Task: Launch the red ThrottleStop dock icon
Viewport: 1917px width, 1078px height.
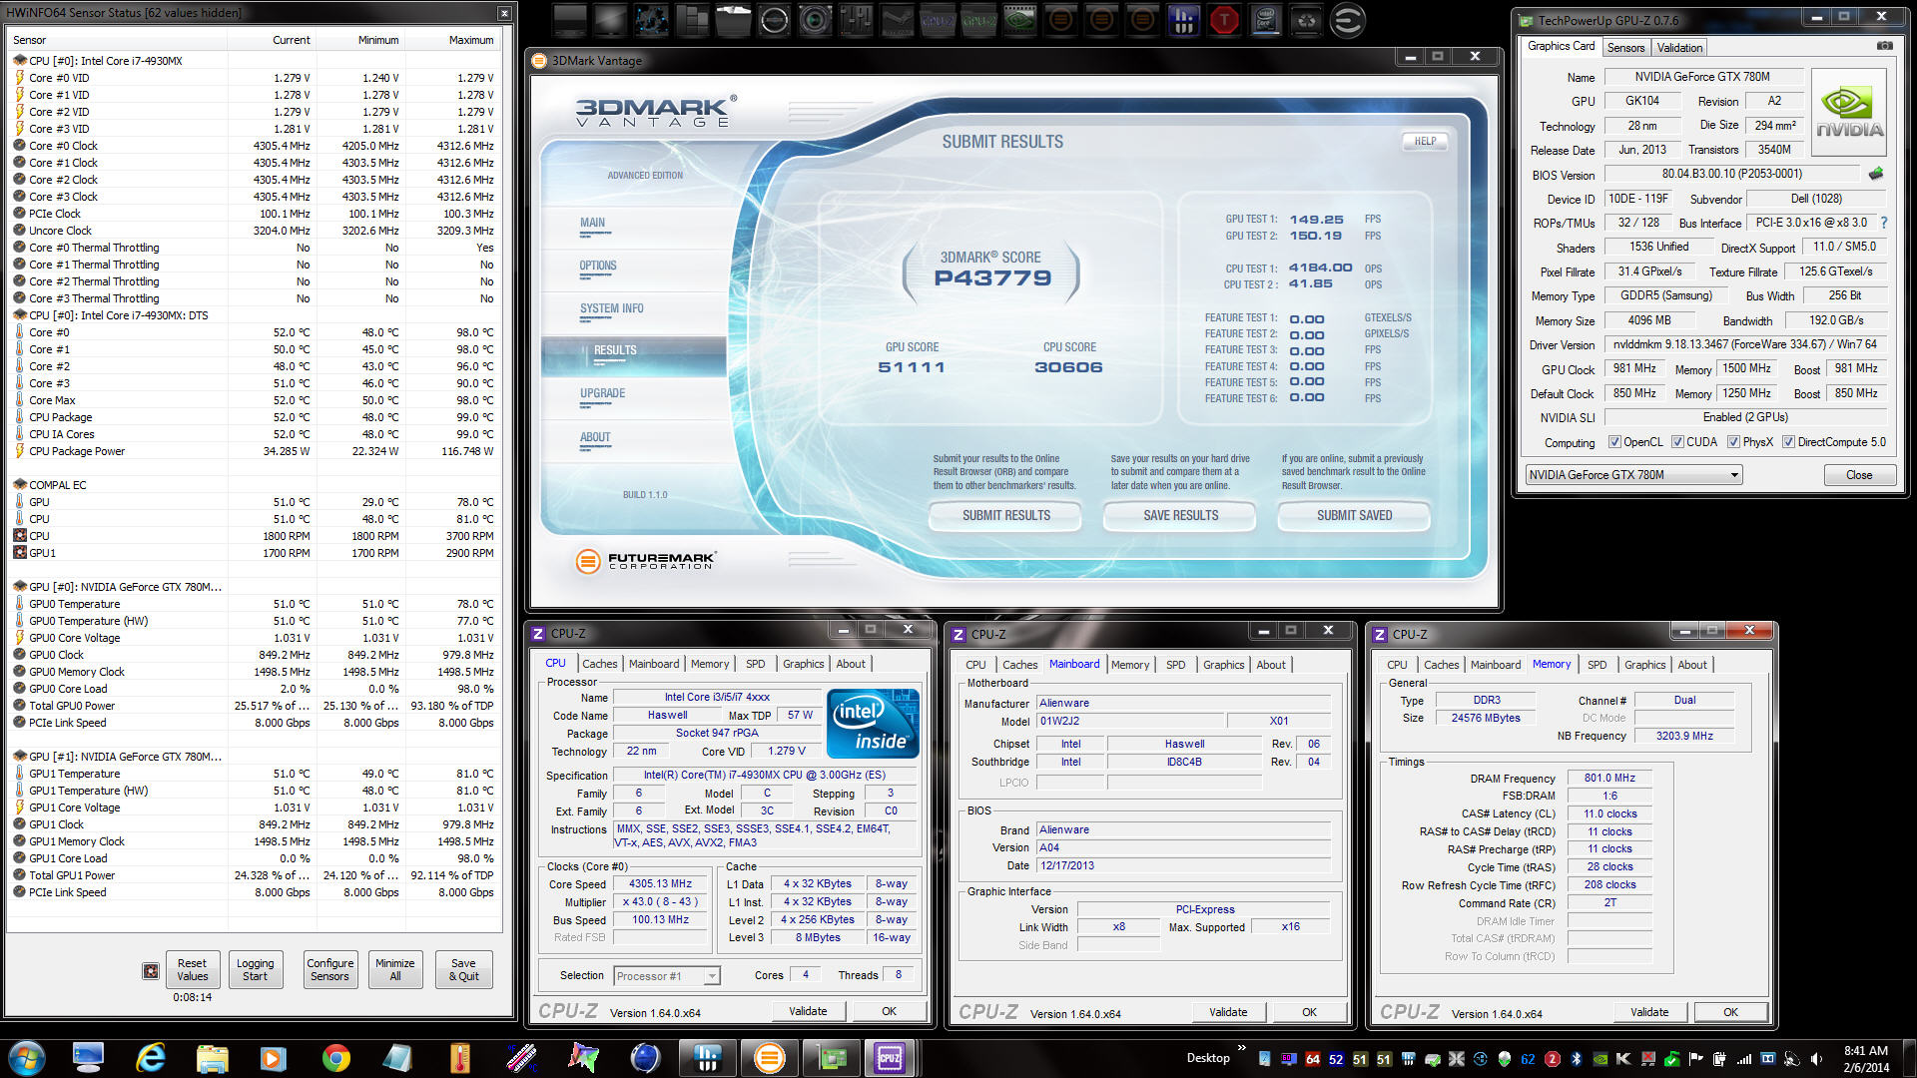Action: pyautogui.click(x=1224, y=20)
